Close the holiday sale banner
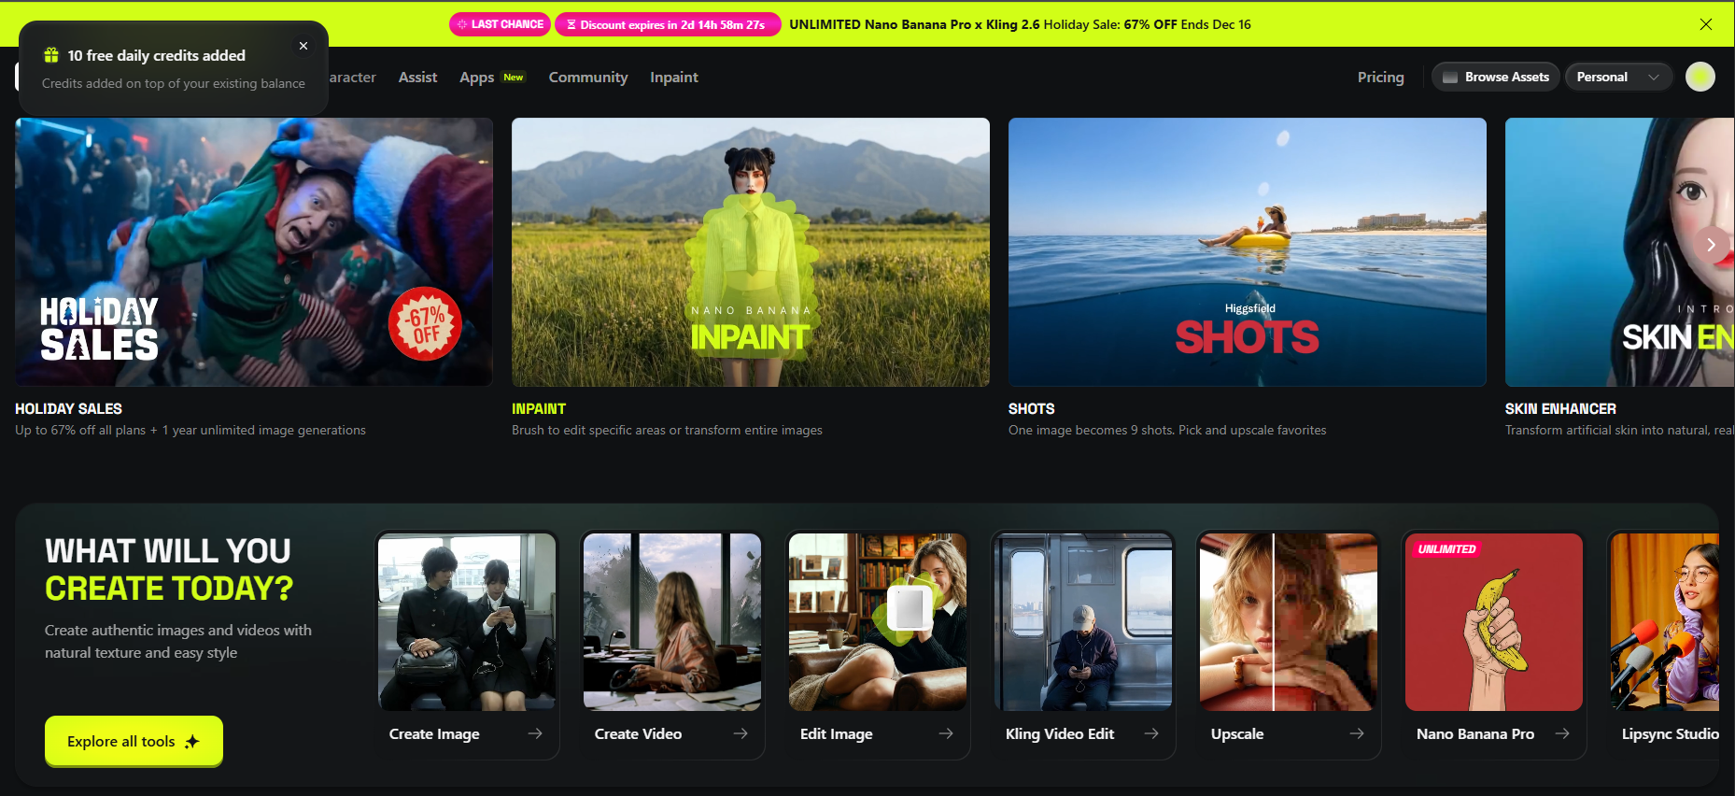This screenshot has width=1735, height=796. point(1705,24)
